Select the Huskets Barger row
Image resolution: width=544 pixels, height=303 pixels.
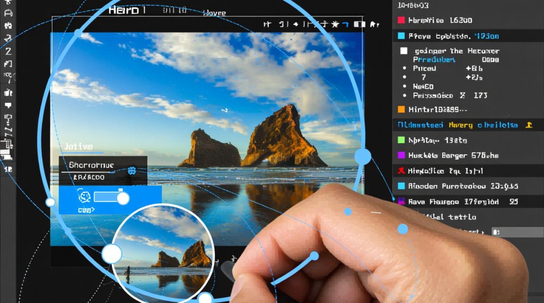453,155
